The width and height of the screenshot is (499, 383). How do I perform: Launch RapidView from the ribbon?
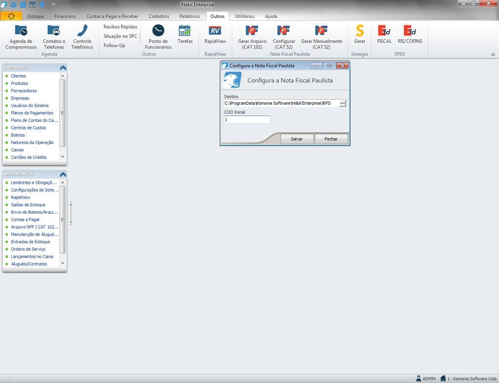tap(215, 35)
